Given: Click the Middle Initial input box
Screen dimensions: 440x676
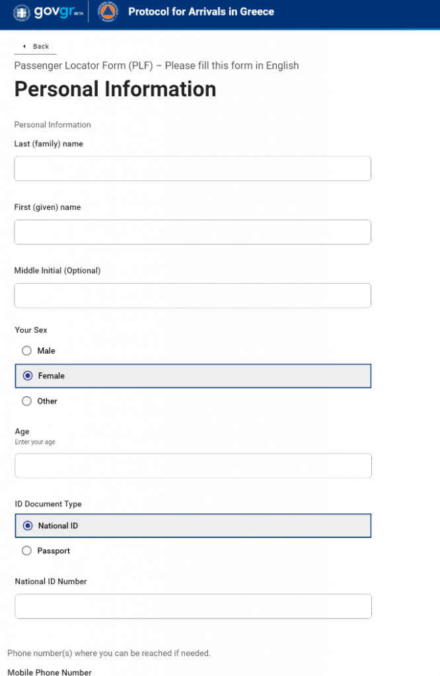Looking at the screenshot, I should pyautogui.click(x=192, y=295).
